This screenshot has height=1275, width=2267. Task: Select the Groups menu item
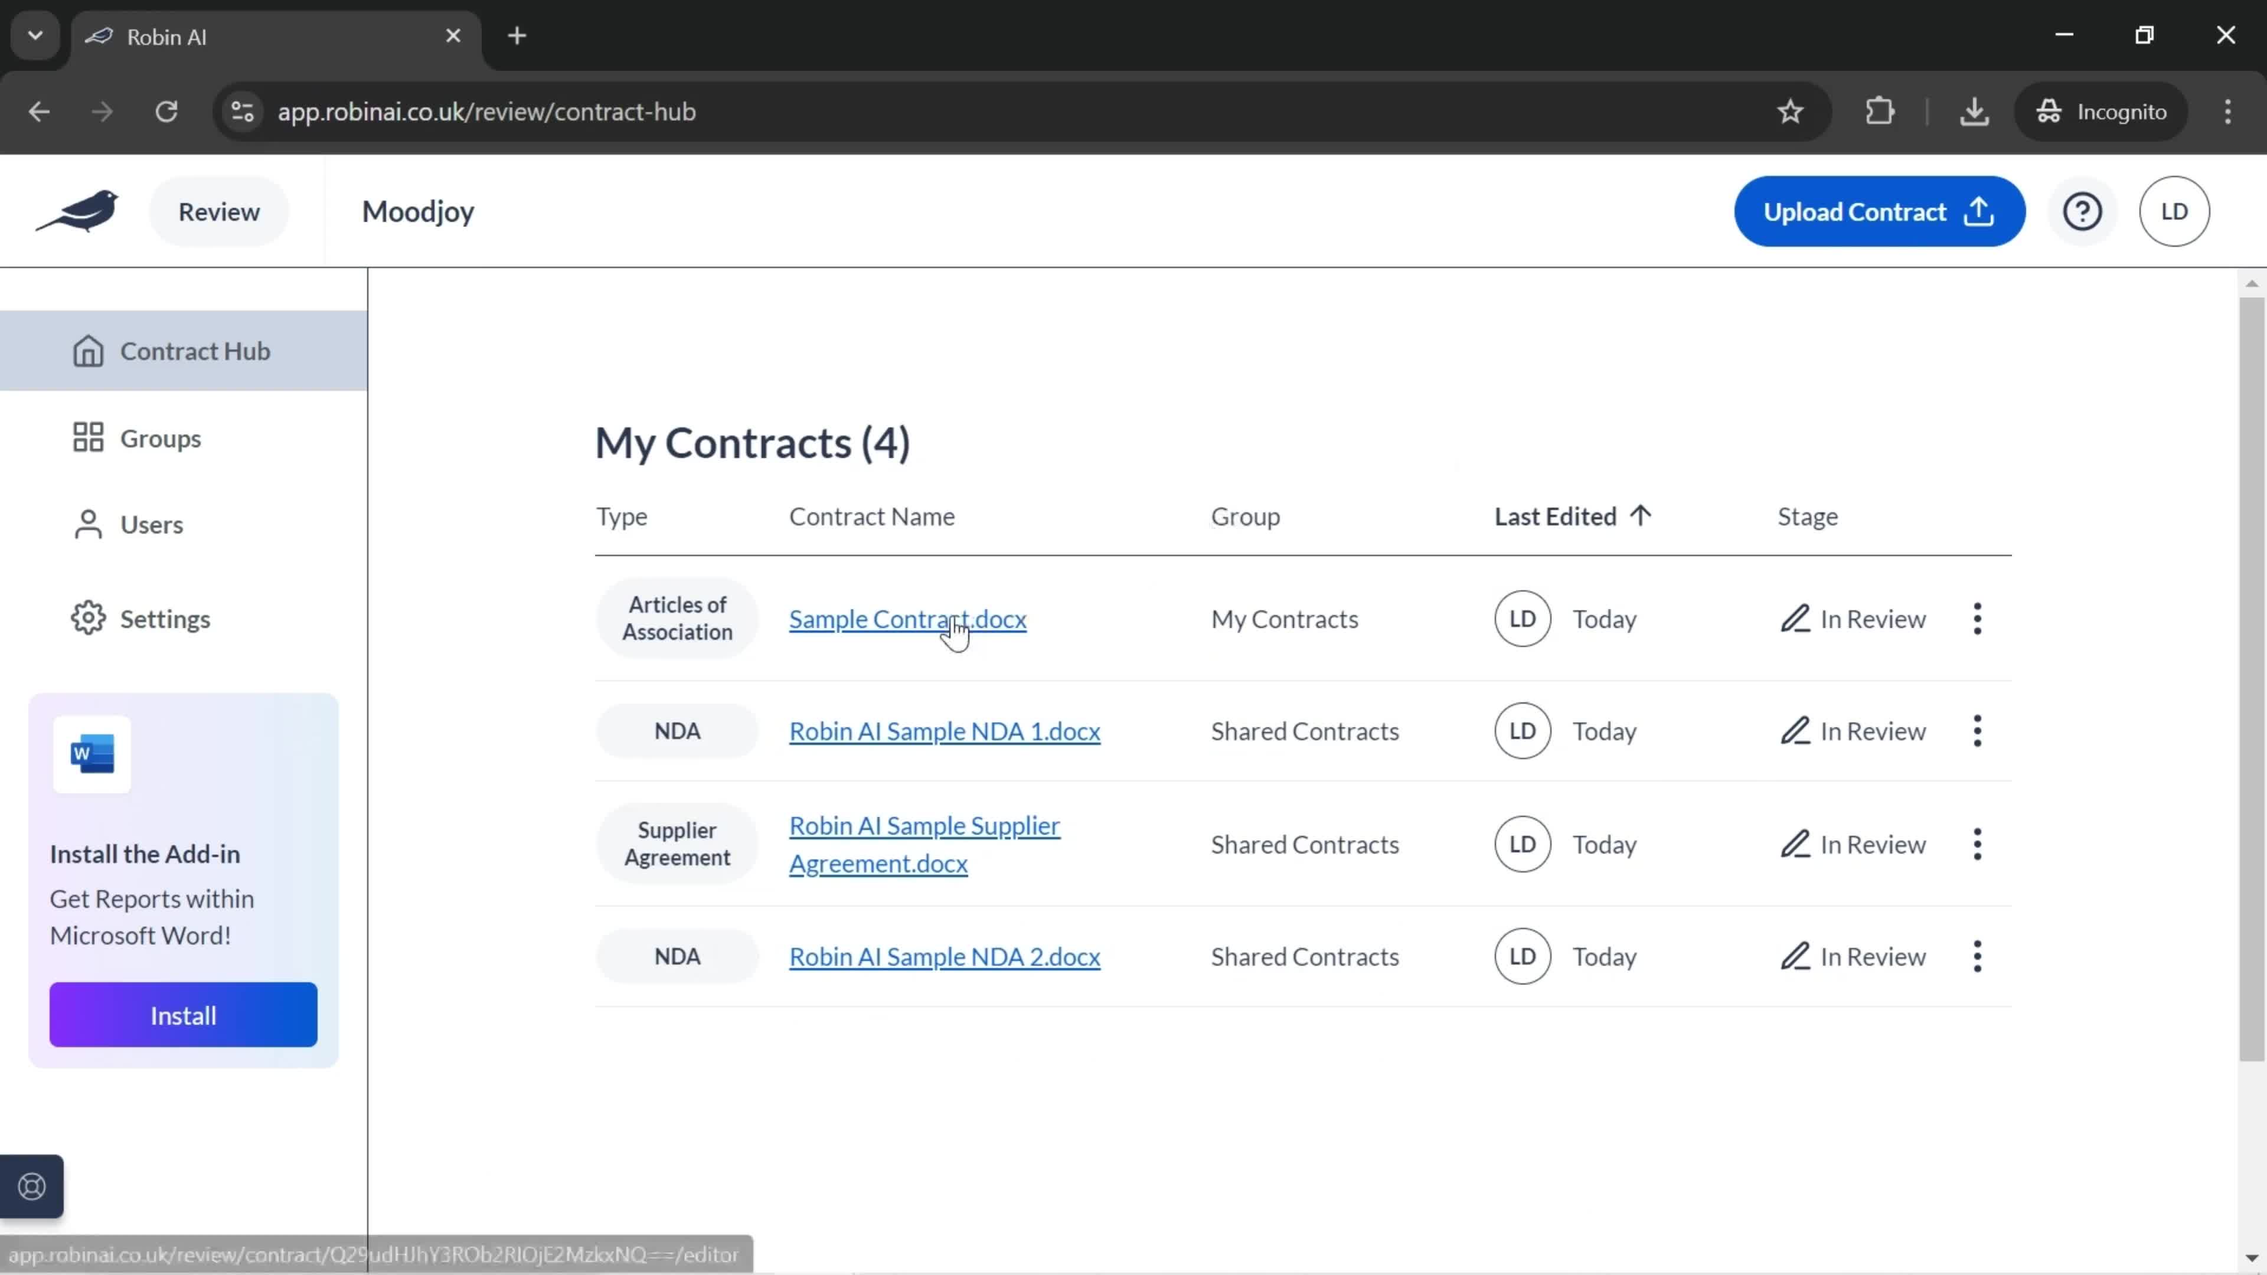(161, 437)
